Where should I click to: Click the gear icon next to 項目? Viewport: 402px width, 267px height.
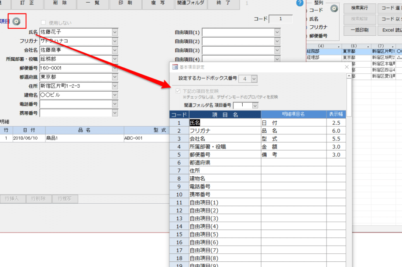click(17, 21)
